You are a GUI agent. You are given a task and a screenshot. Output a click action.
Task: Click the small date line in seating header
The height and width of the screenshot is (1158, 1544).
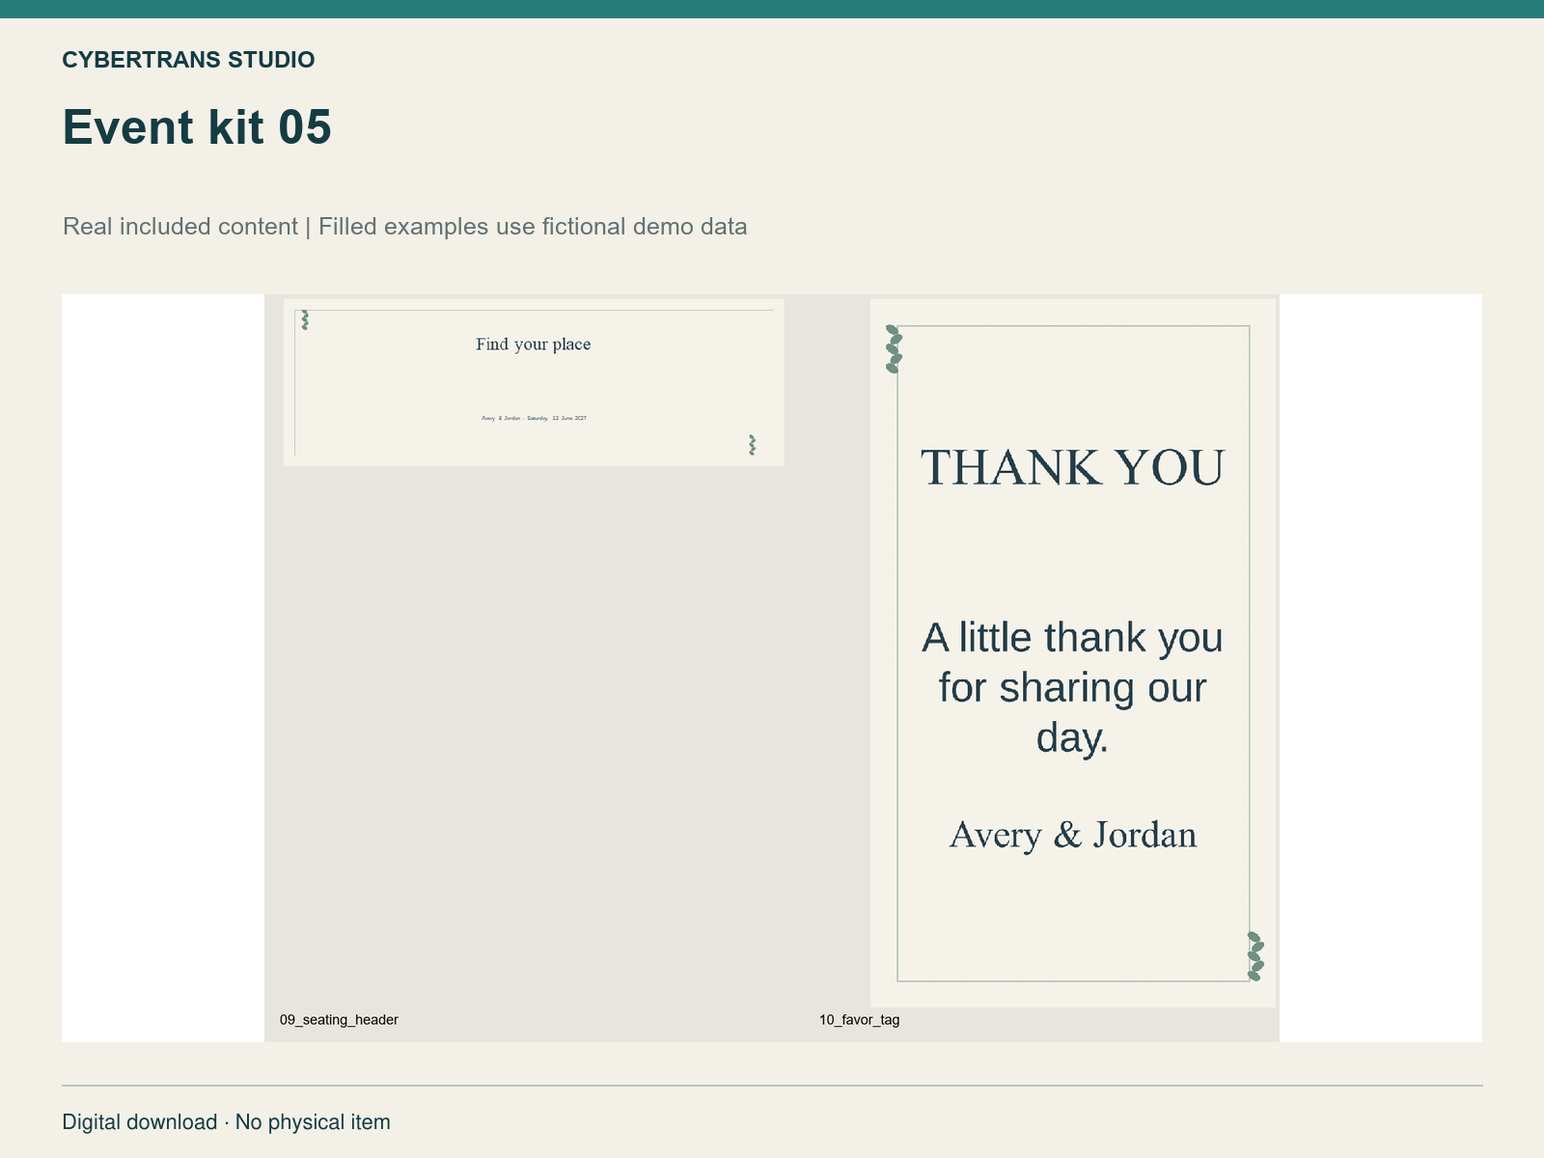click(x=534, y=418)
